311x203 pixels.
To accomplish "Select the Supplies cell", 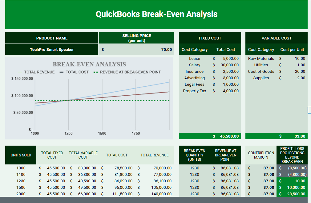I will click(x=261, y=78).
